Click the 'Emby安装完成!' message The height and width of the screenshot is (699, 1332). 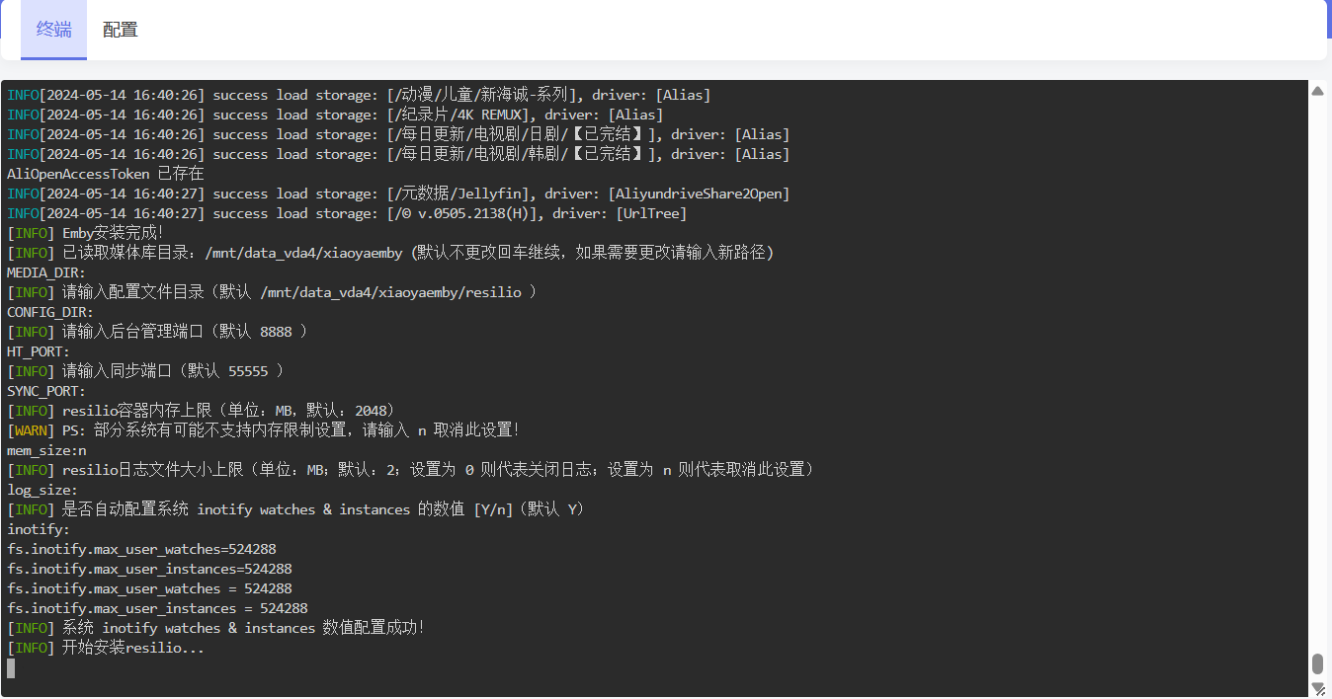coord(86,234)
